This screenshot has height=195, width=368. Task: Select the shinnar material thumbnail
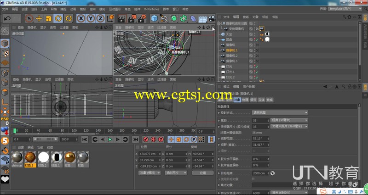(17, 159)
